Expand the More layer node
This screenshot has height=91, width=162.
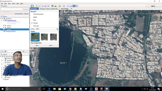[2, 77]
